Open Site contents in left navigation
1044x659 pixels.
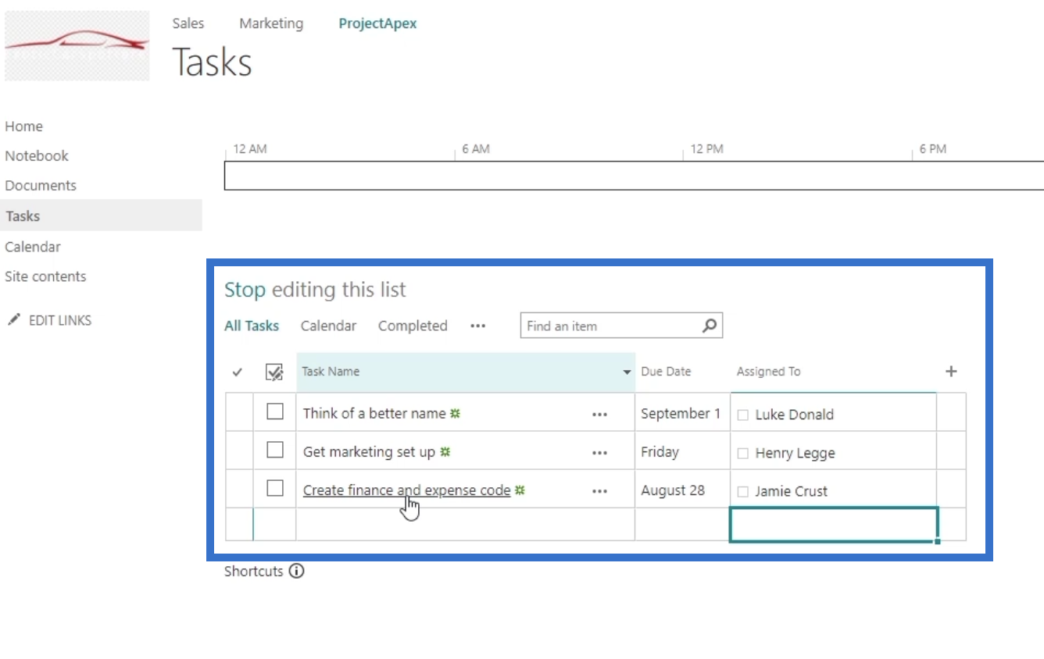(x=45, y=276)
